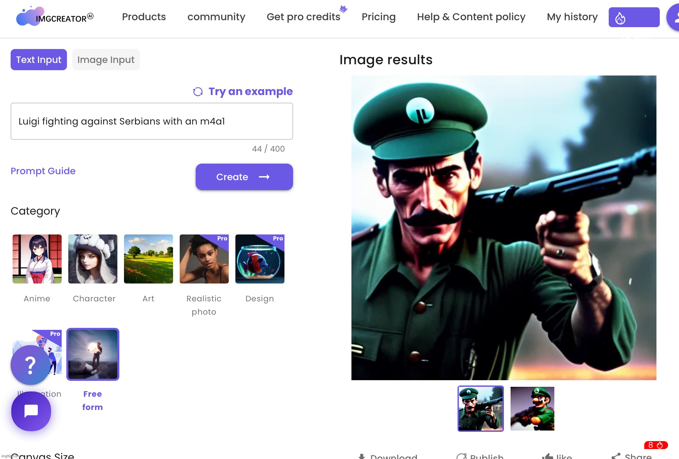
Task: Open Help & Content policy
Action: (471, 17)
